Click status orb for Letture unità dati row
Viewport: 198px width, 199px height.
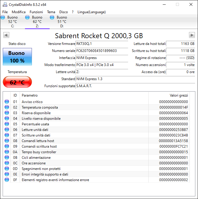7,129
